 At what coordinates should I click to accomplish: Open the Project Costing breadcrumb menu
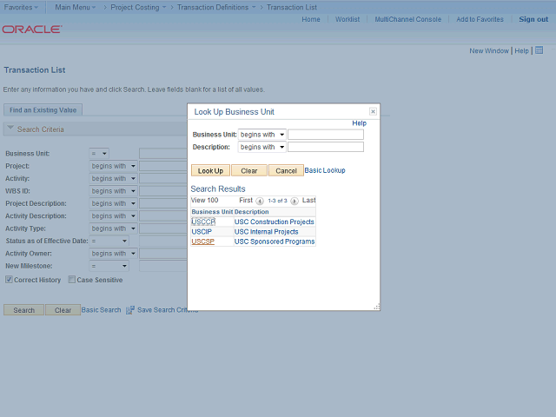click(138, 7)
